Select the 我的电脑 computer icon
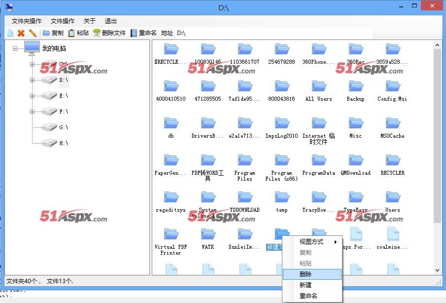The height and width of the screenshot is (303, 446). coord(32,48)
